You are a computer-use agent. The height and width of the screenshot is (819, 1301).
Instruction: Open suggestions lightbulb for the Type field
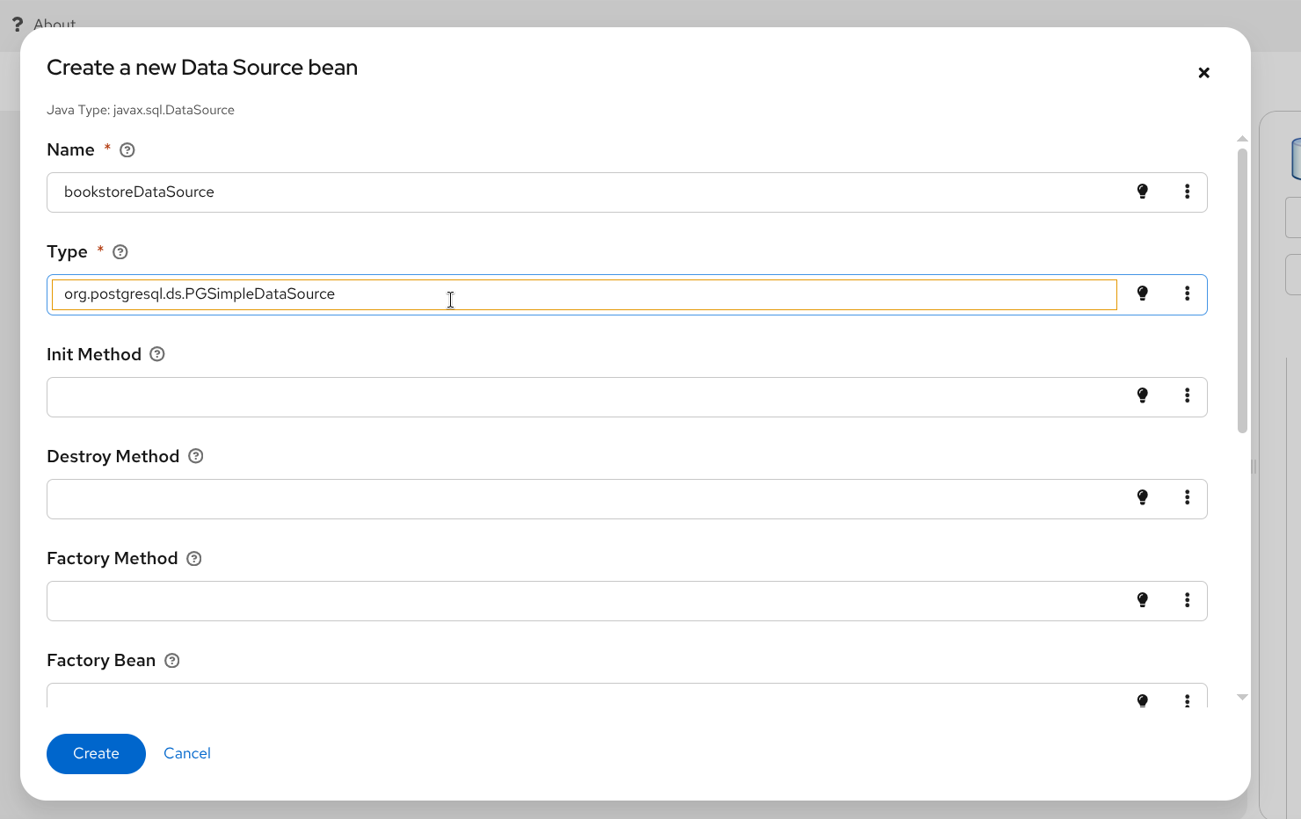(x=1143, y=294)
